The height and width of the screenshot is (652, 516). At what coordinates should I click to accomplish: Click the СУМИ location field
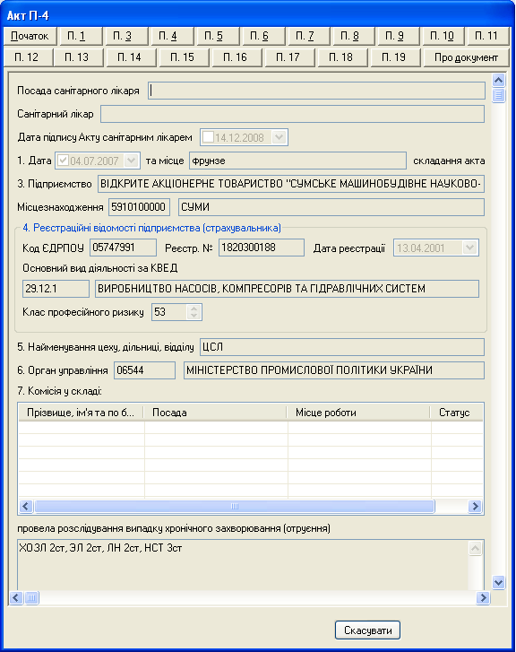331,207
